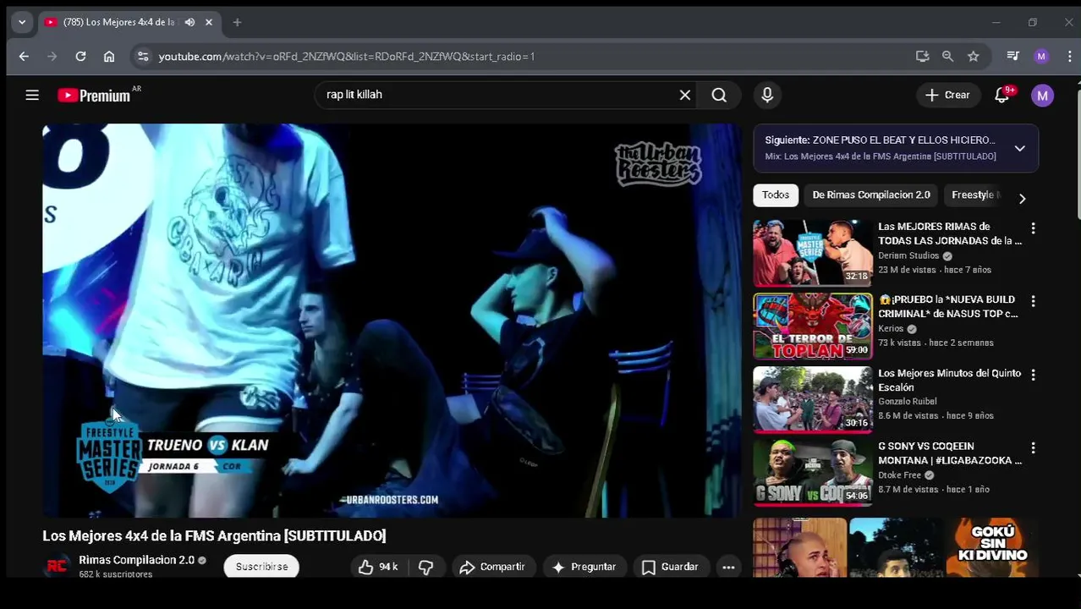Dislike the video with thumbs down
This screenshot has width=1081, height=609.
coord(425,567)
